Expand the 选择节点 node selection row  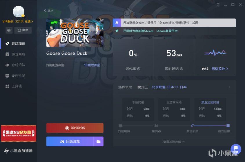(x=229, y=87)
